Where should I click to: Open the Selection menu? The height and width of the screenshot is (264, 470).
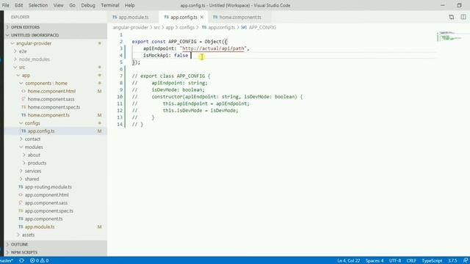pos(38,5)
